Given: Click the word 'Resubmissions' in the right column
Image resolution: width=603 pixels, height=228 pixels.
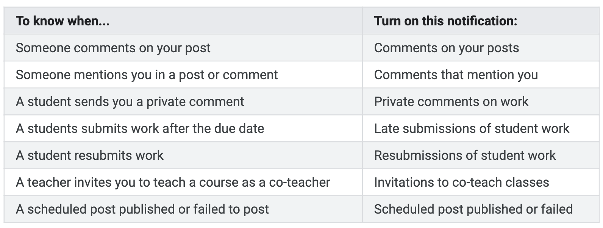Looking at the screenshot, I should pos(411,156).
